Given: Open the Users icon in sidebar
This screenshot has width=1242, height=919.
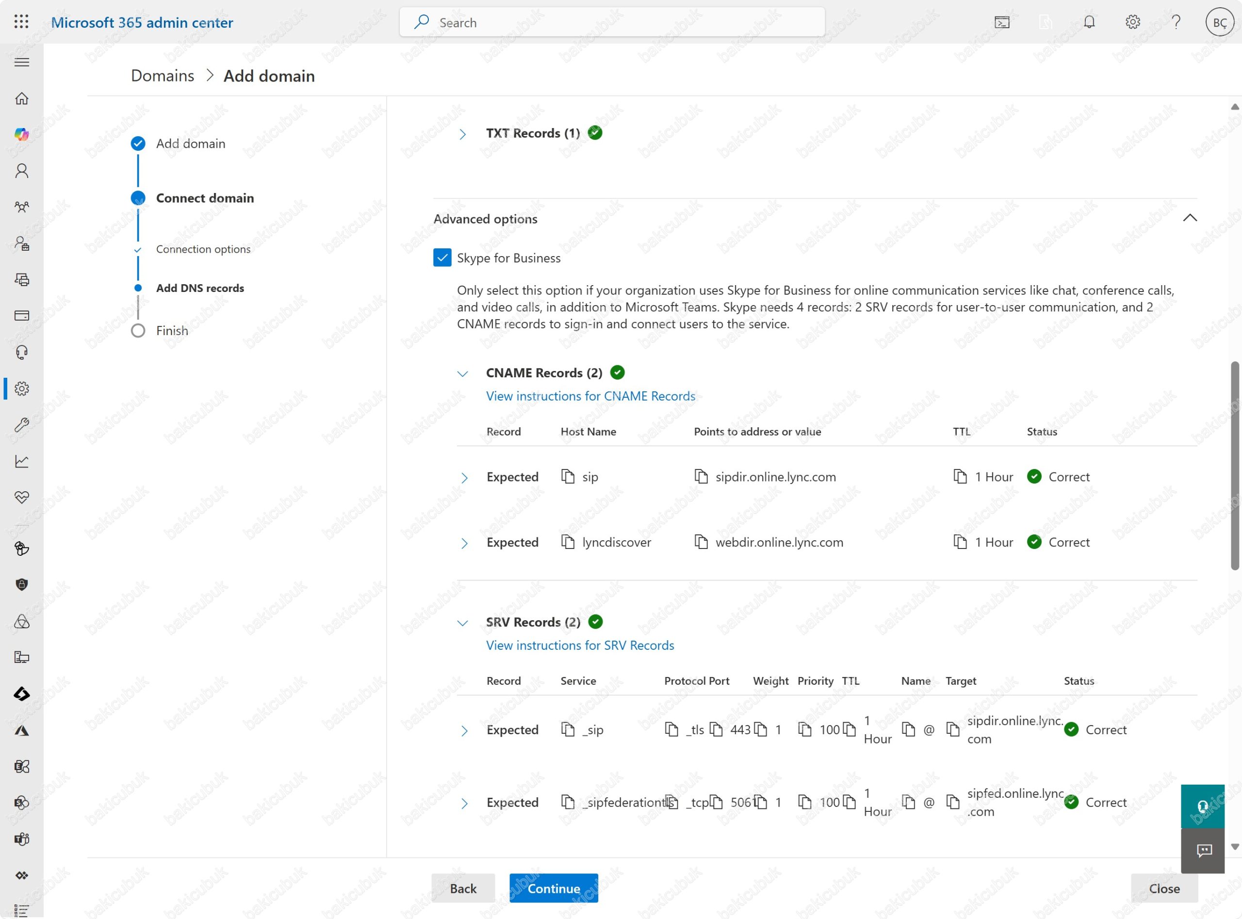Looking at the screenshot, I should click(x=22, y=171).
